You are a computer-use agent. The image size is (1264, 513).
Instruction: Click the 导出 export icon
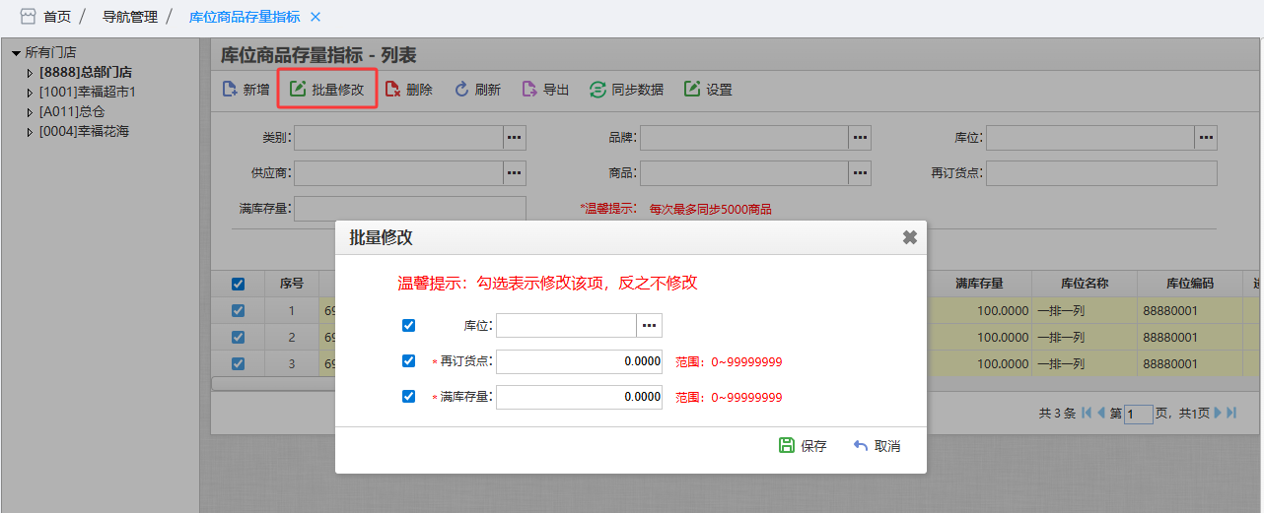[529, 90]
